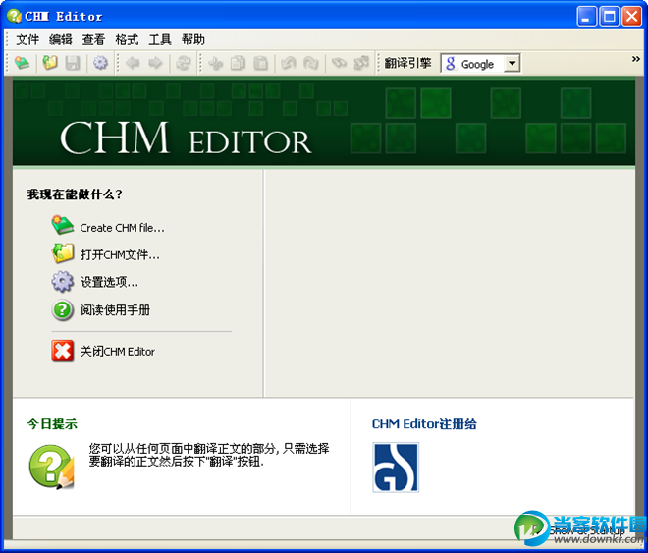
Task: Click the CHM Editor title bar app icon
Action: click(x=14, y=16)
